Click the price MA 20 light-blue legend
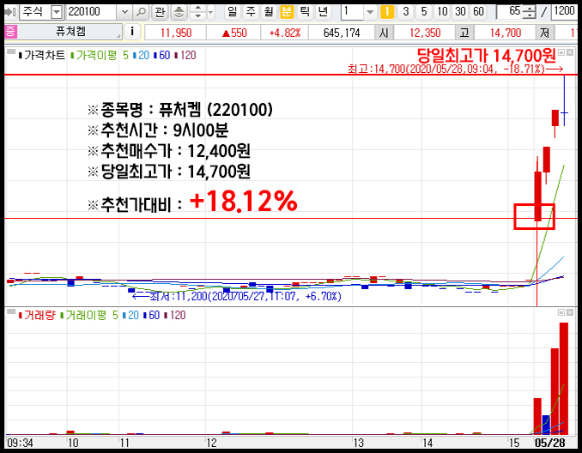Screen dimensions: 582x453 [141, 55]
